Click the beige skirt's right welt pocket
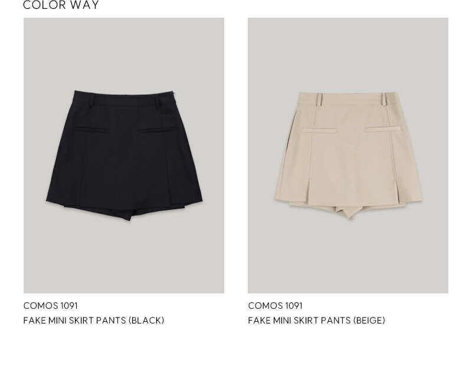This screenshot has height=373, width=472. tap(383, 129)
